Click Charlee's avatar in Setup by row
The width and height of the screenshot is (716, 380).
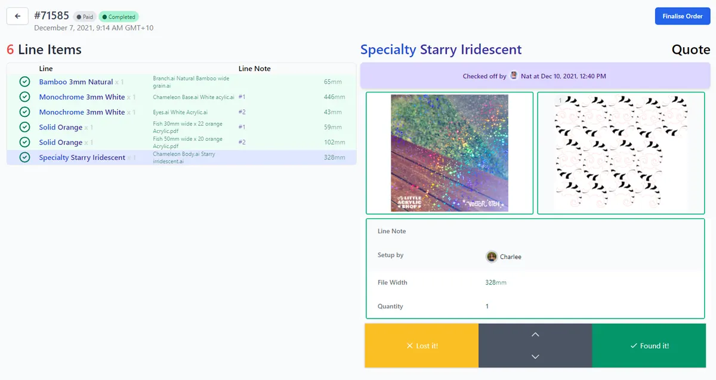tap(492, 257)
